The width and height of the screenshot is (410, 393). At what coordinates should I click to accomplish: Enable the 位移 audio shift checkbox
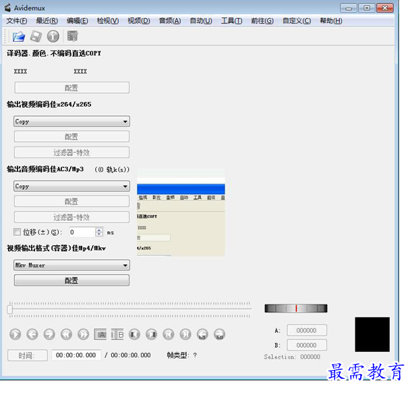coord(18,232)
